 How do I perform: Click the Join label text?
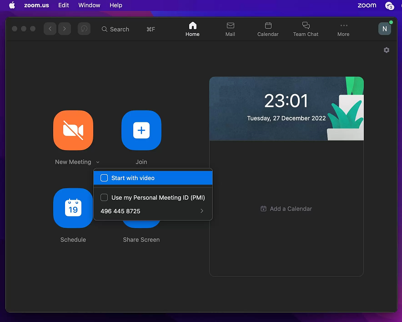coord(141,162)
